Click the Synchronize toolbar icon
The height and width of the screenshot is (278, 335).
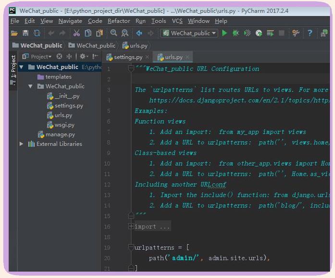pos(37,33)
